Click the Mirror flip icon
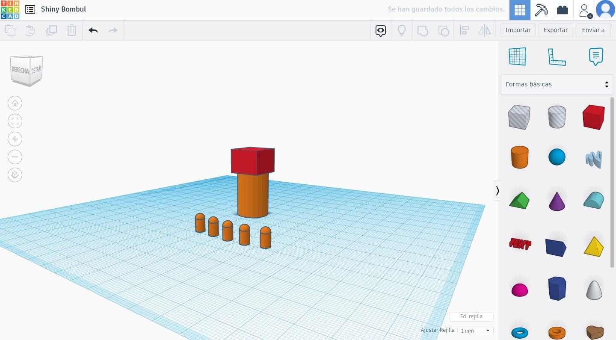The image size is (616, 340). click(485, 30)
